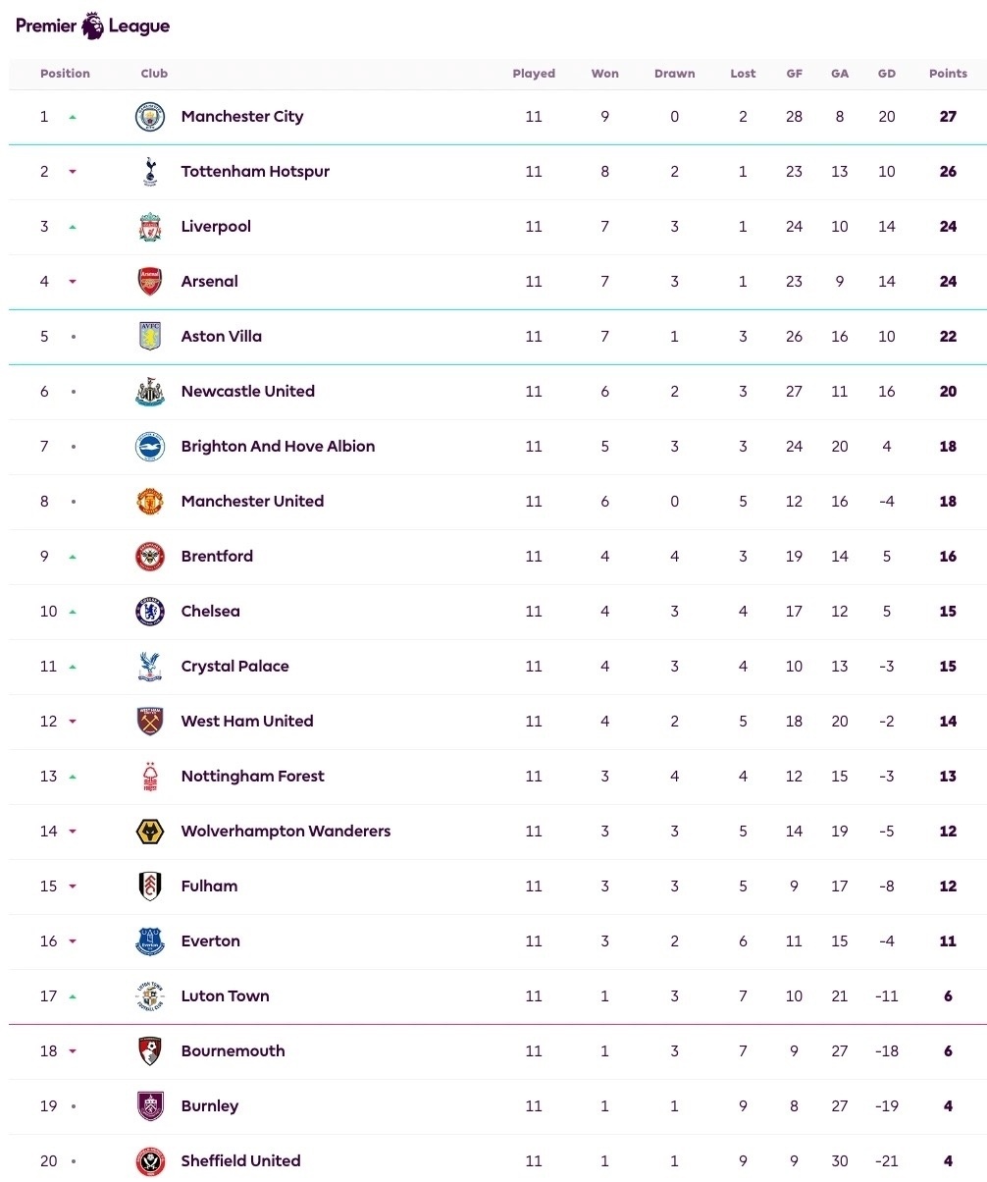987x1182 pixels.
Task: Click the Position column header
Action: point(65,74)
